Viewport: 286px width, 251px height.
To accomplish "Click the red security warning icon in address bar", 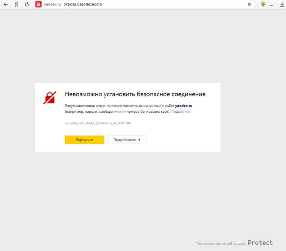I will pos(39,4).
